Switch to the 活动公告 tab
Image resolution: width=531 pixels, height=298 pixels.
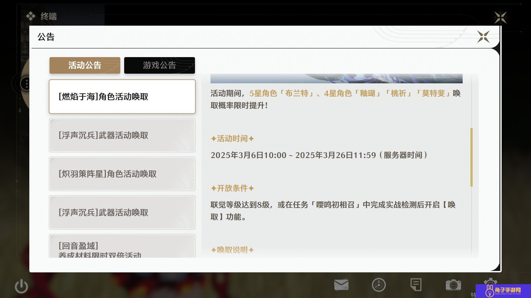[x=85, y=65]
